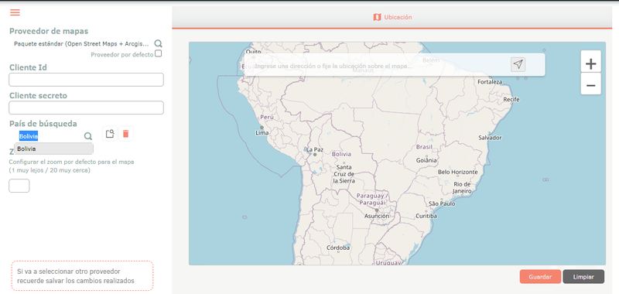Viewport: 619px width, 294px height.
Task: Click the La Paz city marker on the map
Action: point(315,155)
